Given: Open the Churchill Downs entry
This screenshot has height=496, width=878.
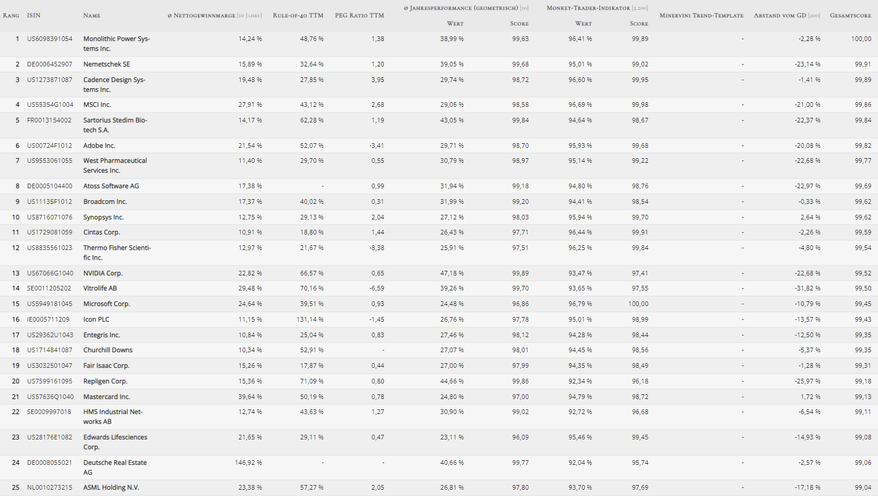Looking at the screenshot, I should tap(108, 350).
